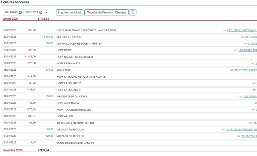Click link icon on IMPRENABLE INFIRMERIE PRO row
The width and height of the screenshot is (257, 156).
point(250,123)
